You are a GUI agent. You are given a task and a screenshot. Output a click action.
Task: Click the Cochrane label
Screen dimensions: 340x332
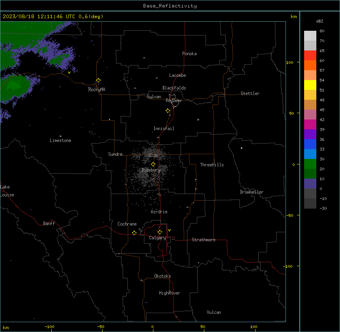127,224
